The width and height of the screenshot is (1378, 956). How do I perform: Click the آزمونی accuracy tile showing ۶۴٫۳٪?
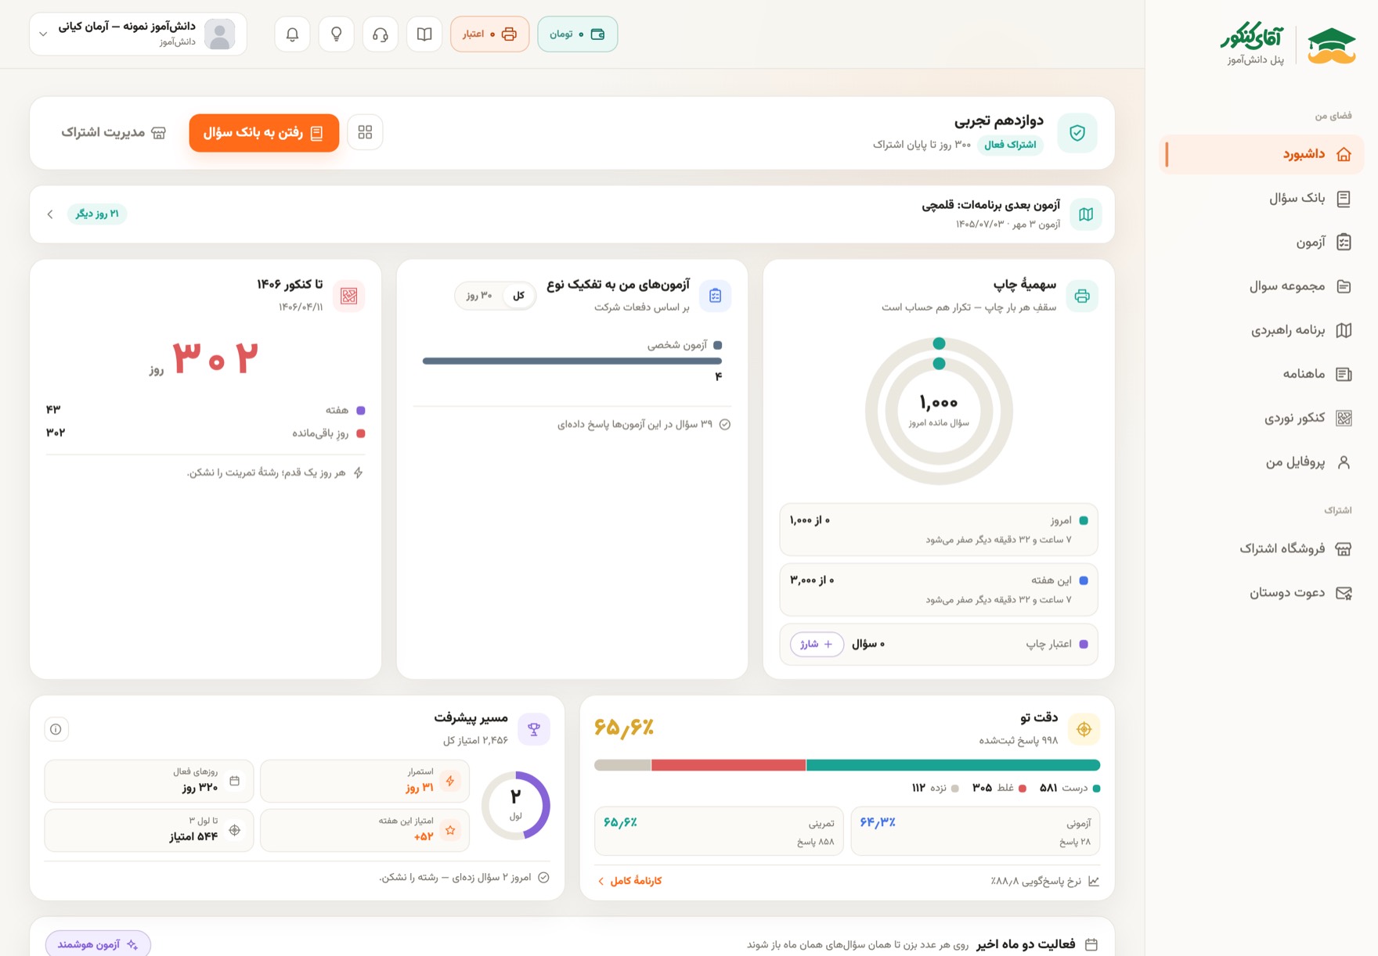(975, 831)
